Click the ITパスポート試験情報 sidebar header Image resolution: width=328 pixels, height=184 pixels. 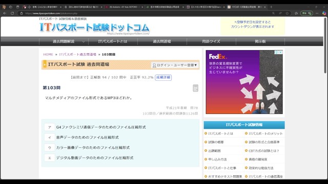(x=244, y=125)
